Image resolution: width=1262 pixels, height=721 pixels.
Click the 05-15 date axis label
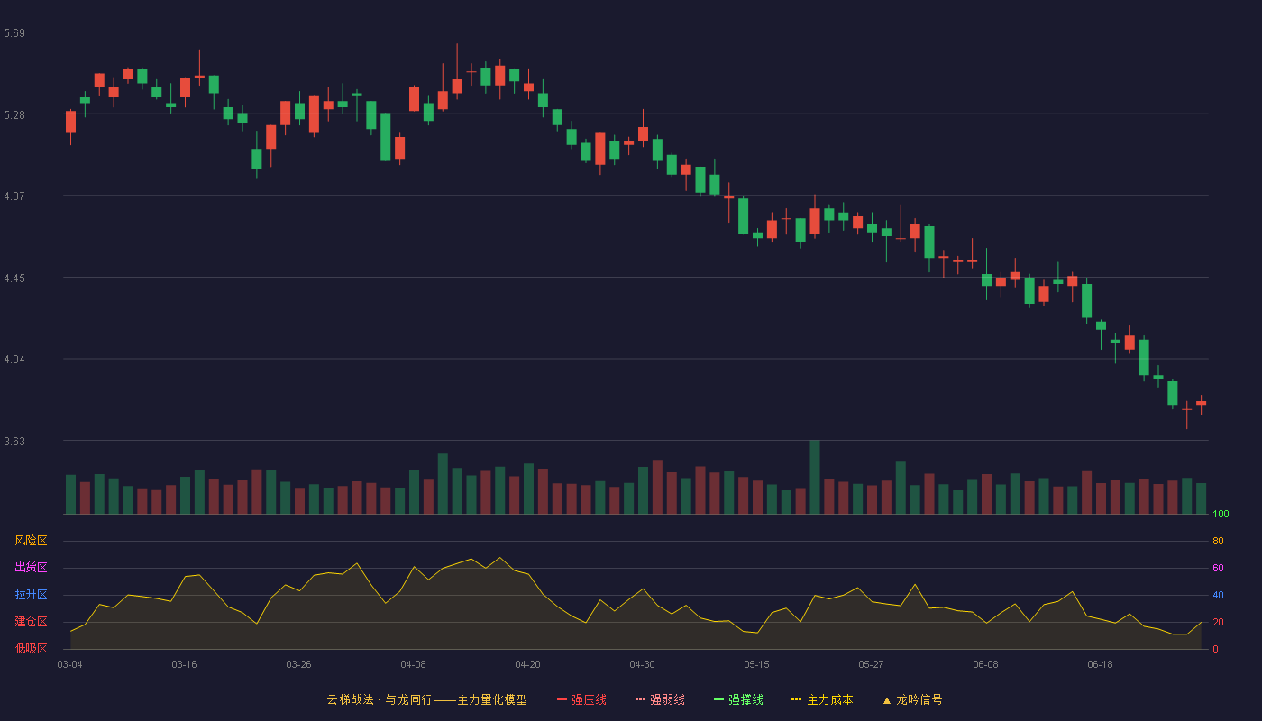(x=756, y=664)
